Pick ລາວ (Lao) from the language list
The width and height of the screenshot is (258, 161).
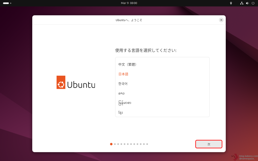[x=121, y=93]
